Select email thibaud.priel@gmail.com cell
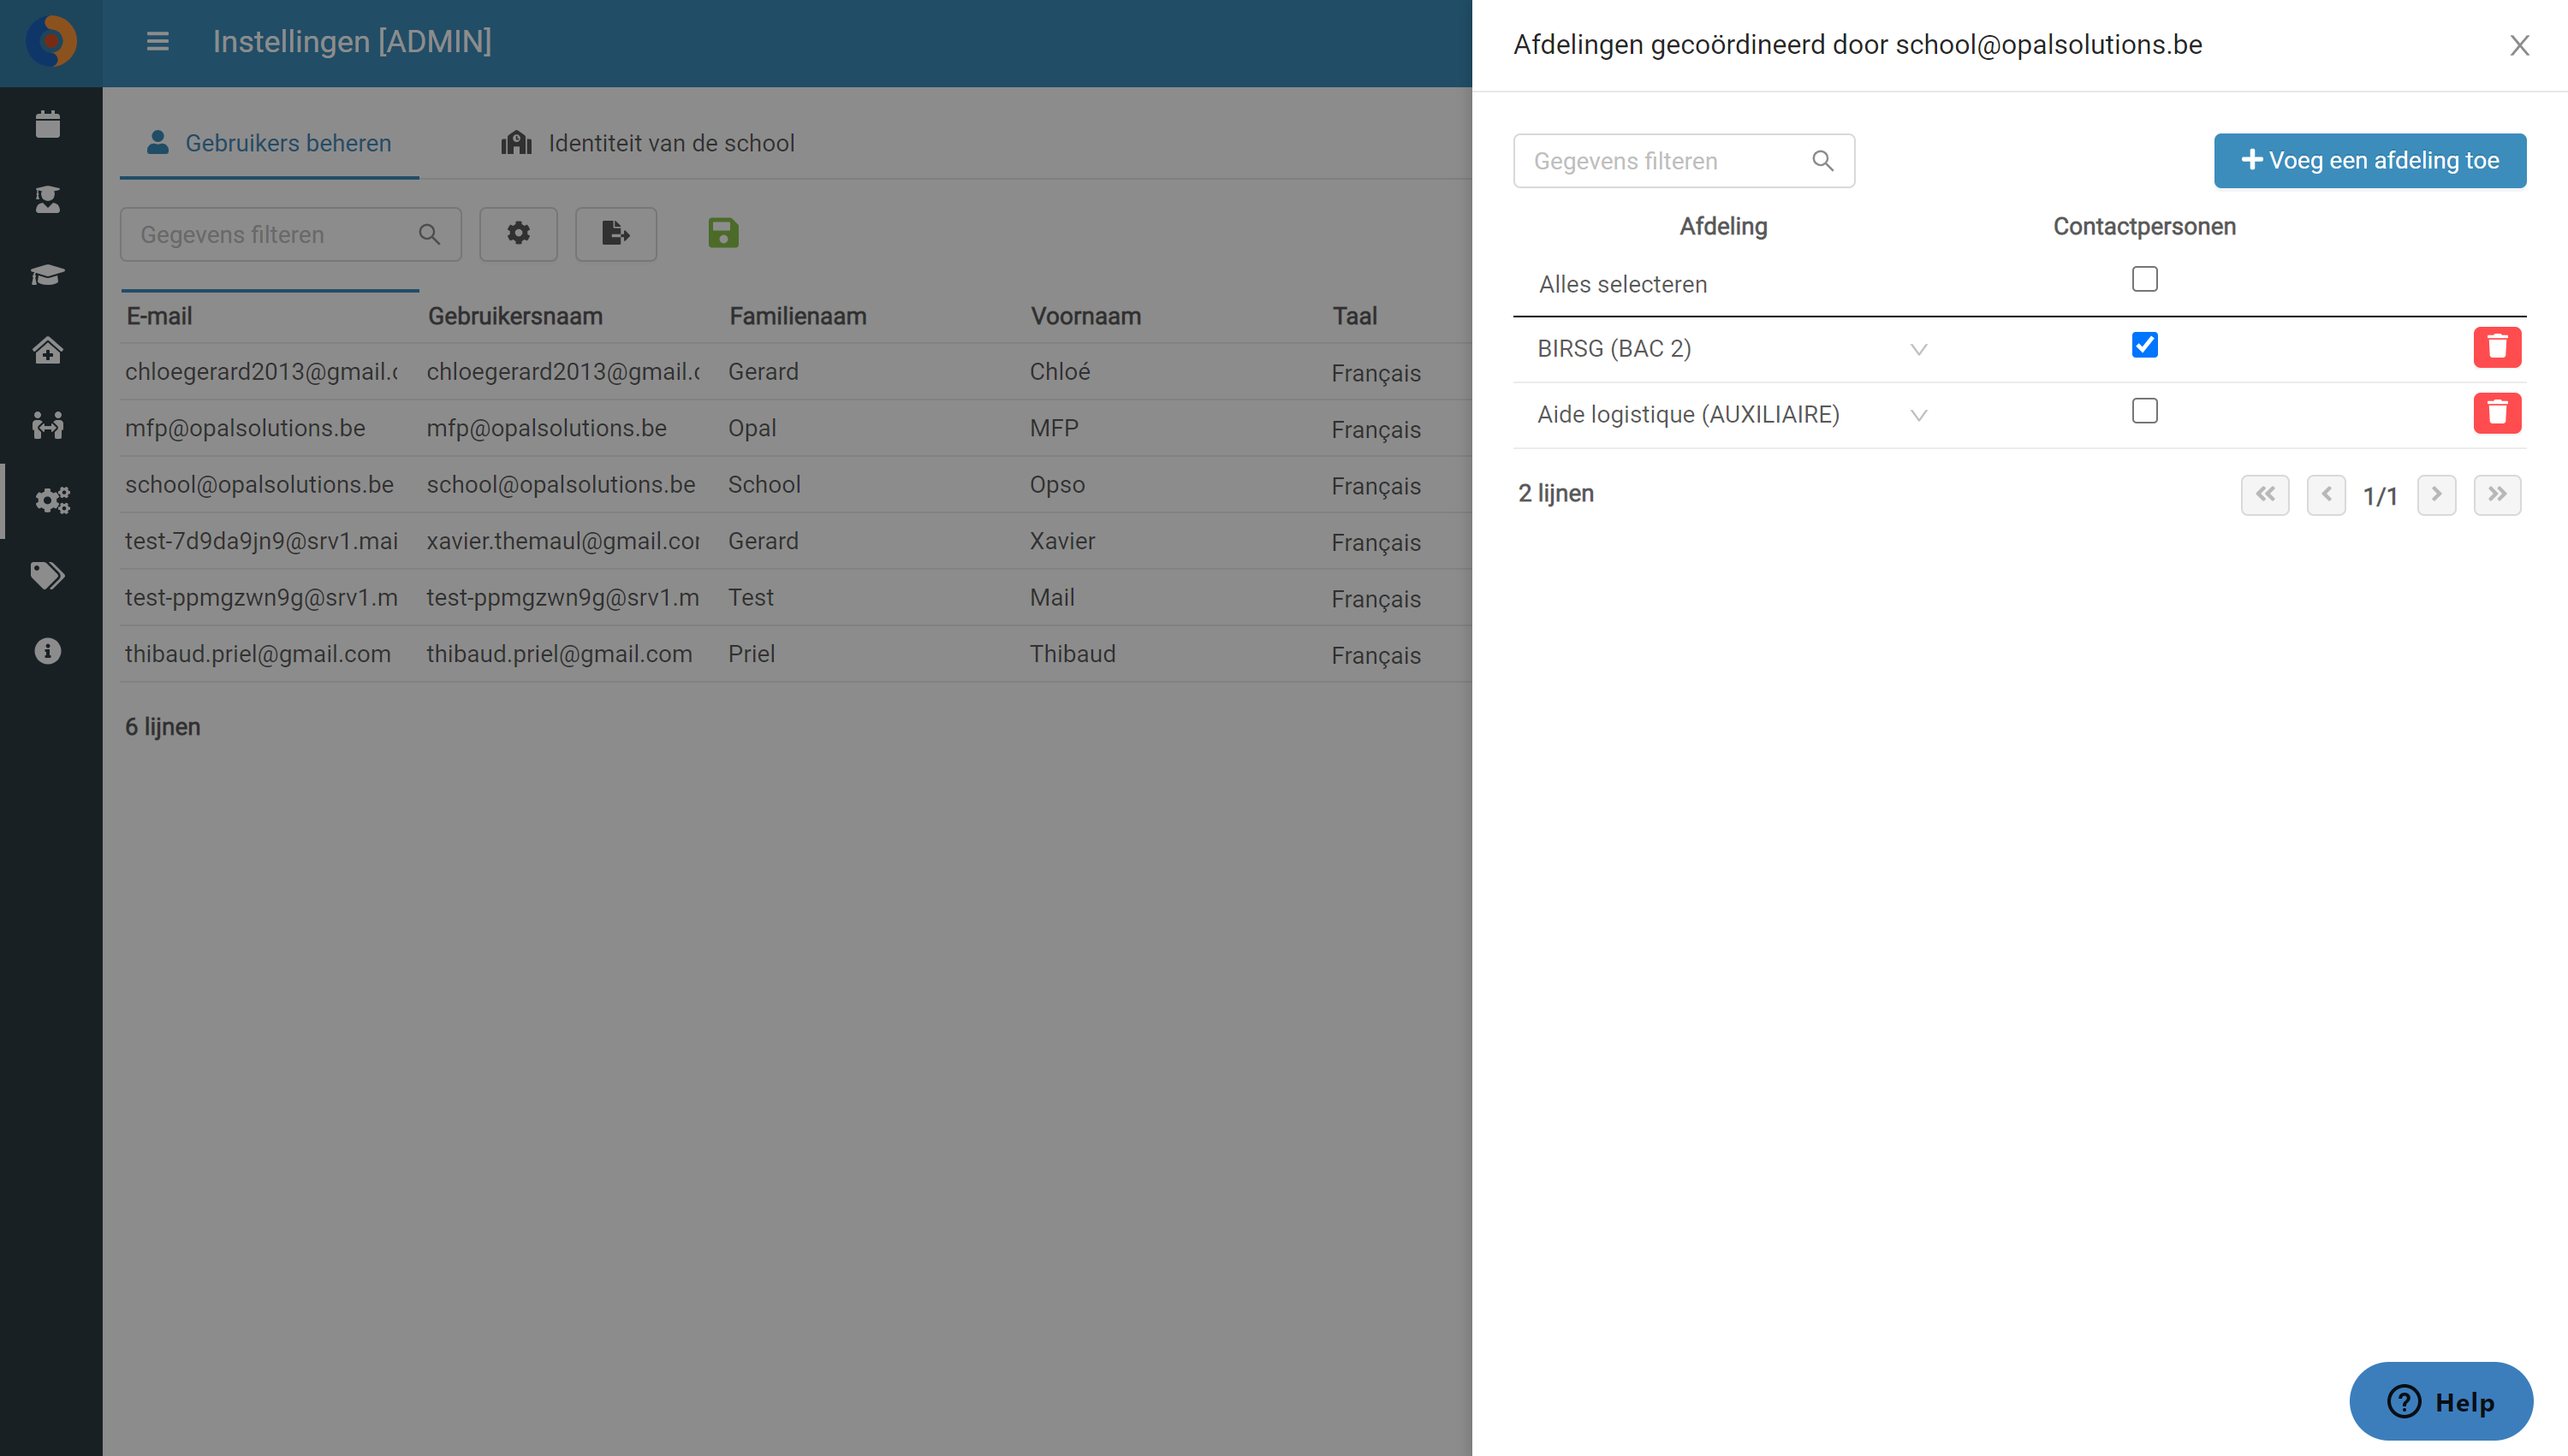2568x1456 pixels. pos(259,654)
